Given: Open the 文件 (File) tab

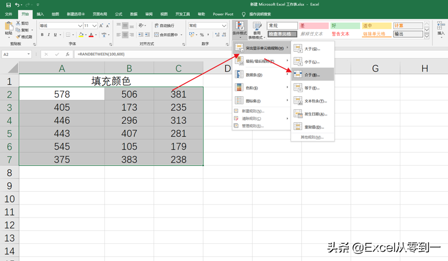Looking at the screenshot, I should [9, 14].
